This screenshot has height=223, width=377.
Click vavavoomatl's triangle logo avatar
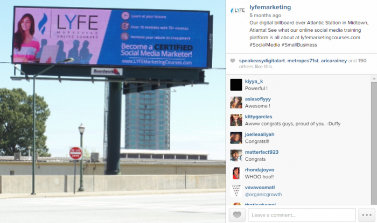point(236,191)
